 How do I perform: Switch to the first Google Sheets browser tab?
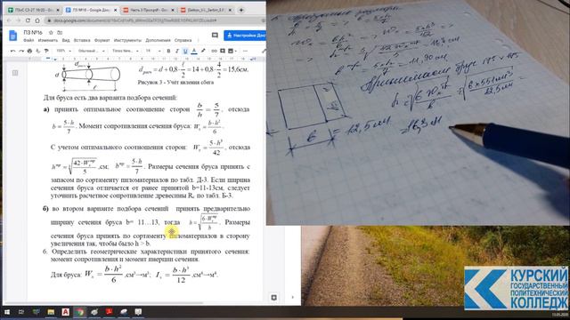pyautogui.click(x=33, y=10)
